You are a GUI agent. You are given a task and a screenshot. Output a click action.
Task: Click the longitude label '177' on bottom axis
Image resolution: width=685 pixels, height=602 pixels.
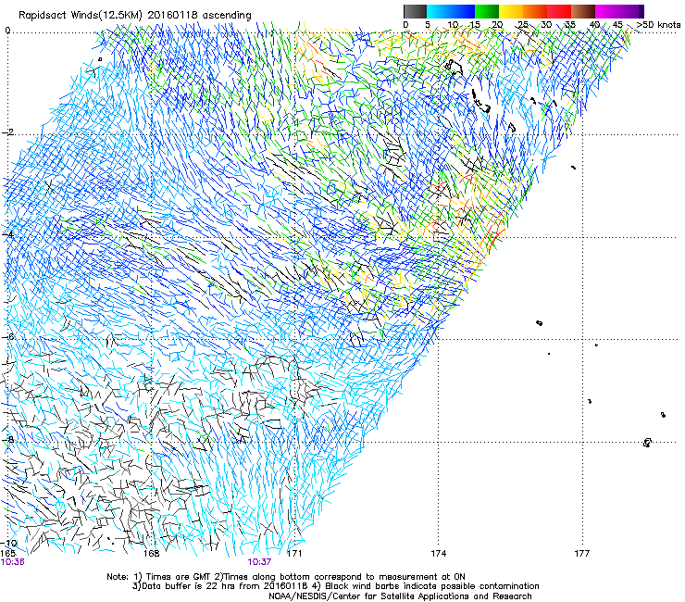click(x=581, y=554)
